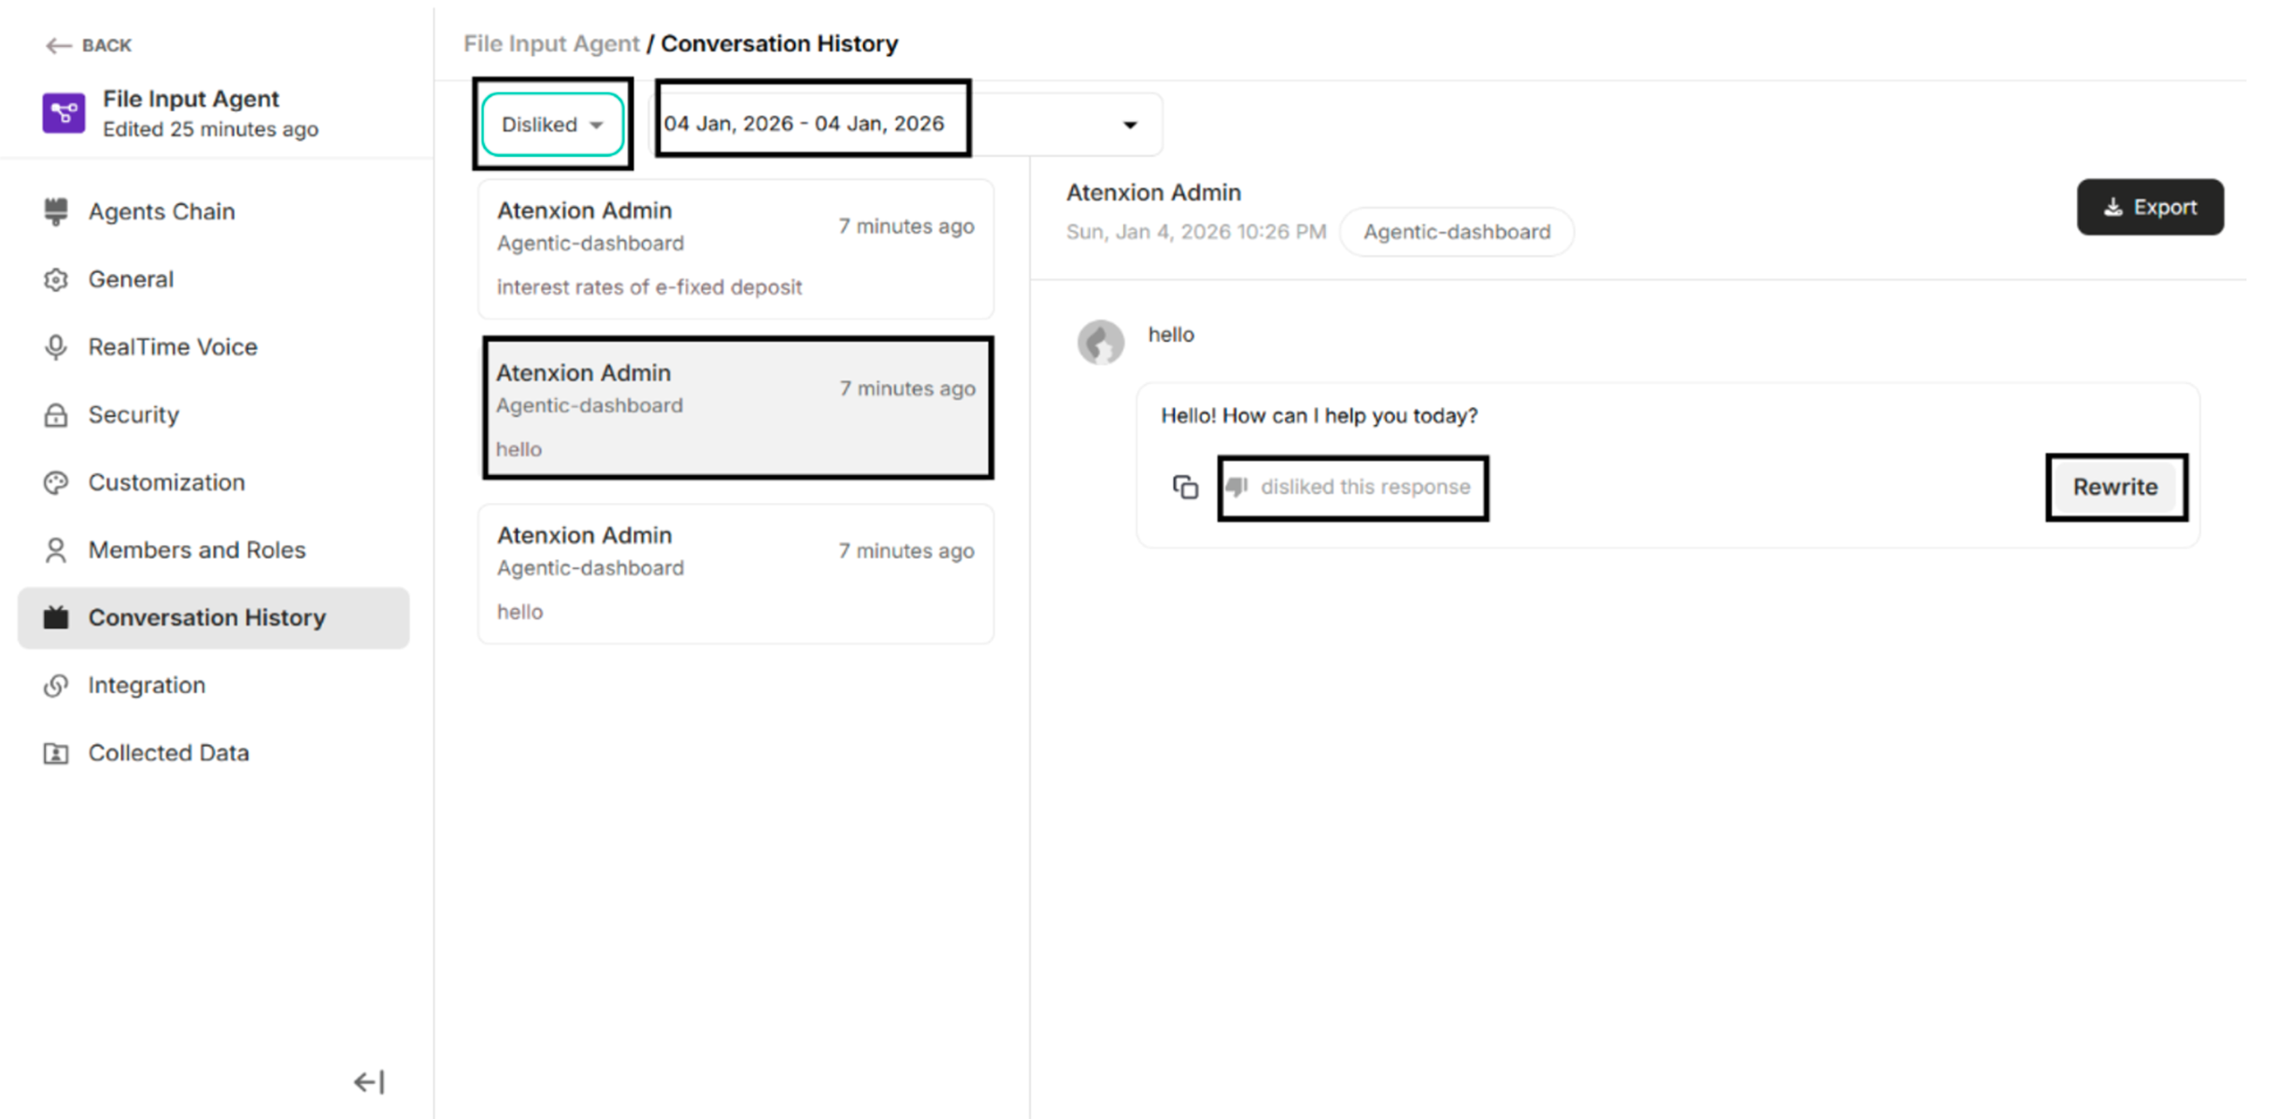
Task: Click the Agentic-dashboard tag chip in header
Action: (1456, 232)
